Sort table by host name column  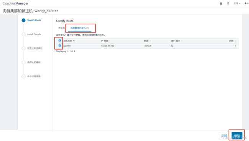click(69, 41)
